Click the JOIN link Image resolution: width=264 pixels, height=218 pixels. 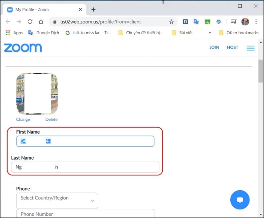point(214,47)
